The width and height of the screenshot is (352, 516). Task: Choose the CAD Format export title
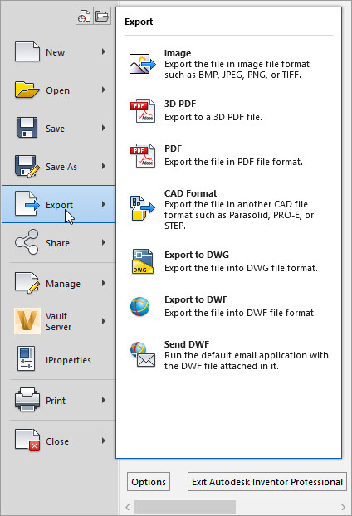[191, 193]
